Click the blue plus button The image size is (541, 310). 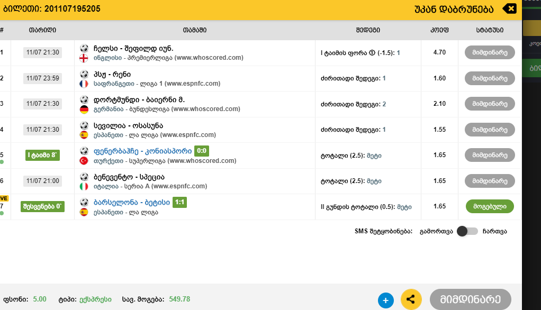[x=386, y=300]
